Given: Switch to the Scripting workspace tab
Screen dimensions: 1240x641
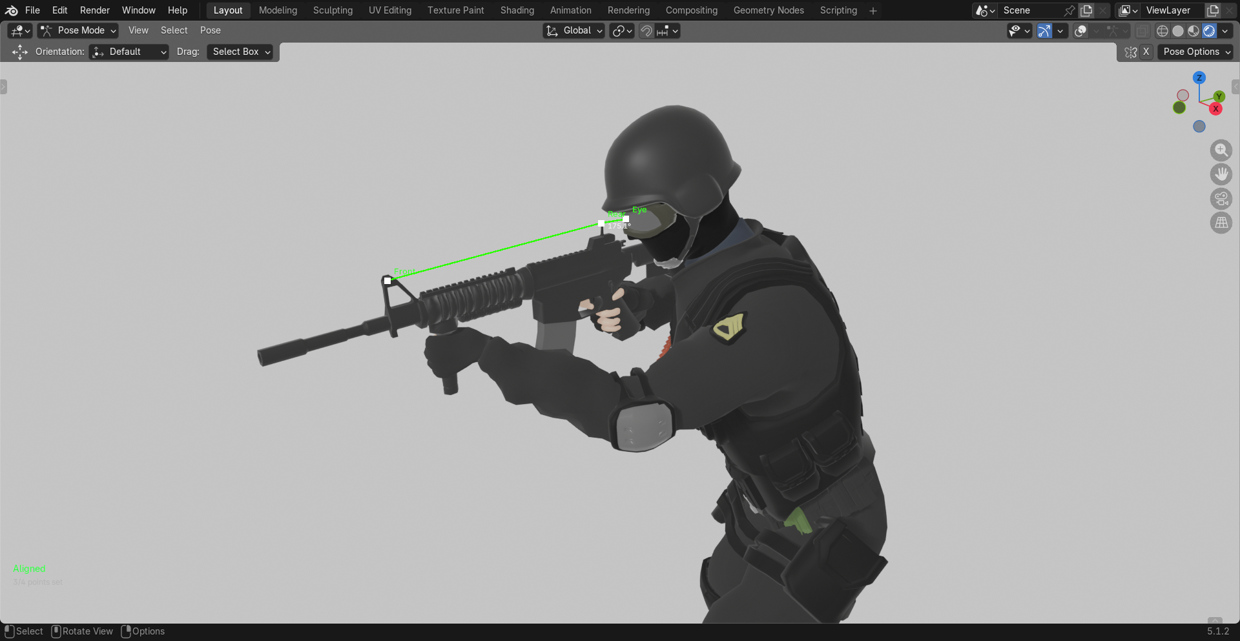Looking at the screenshot, I should click(x=838, y=10).
